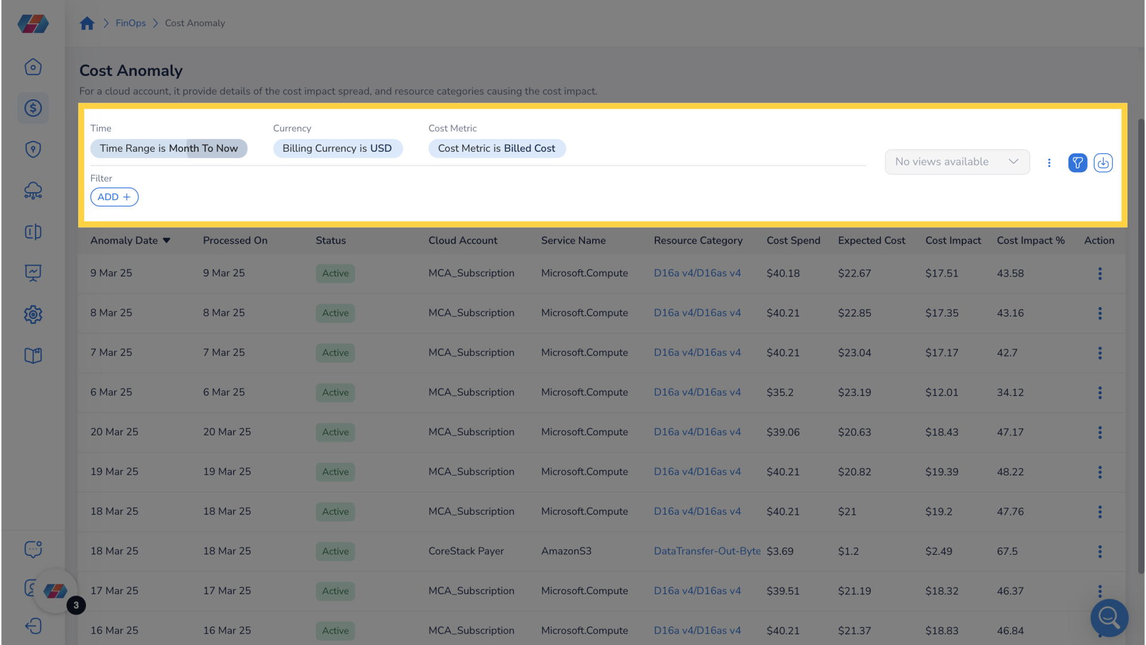This screenshot has height=645, width=1146.
Task: Open the Billing Currency is USD filter
Action: click(337, 148)
